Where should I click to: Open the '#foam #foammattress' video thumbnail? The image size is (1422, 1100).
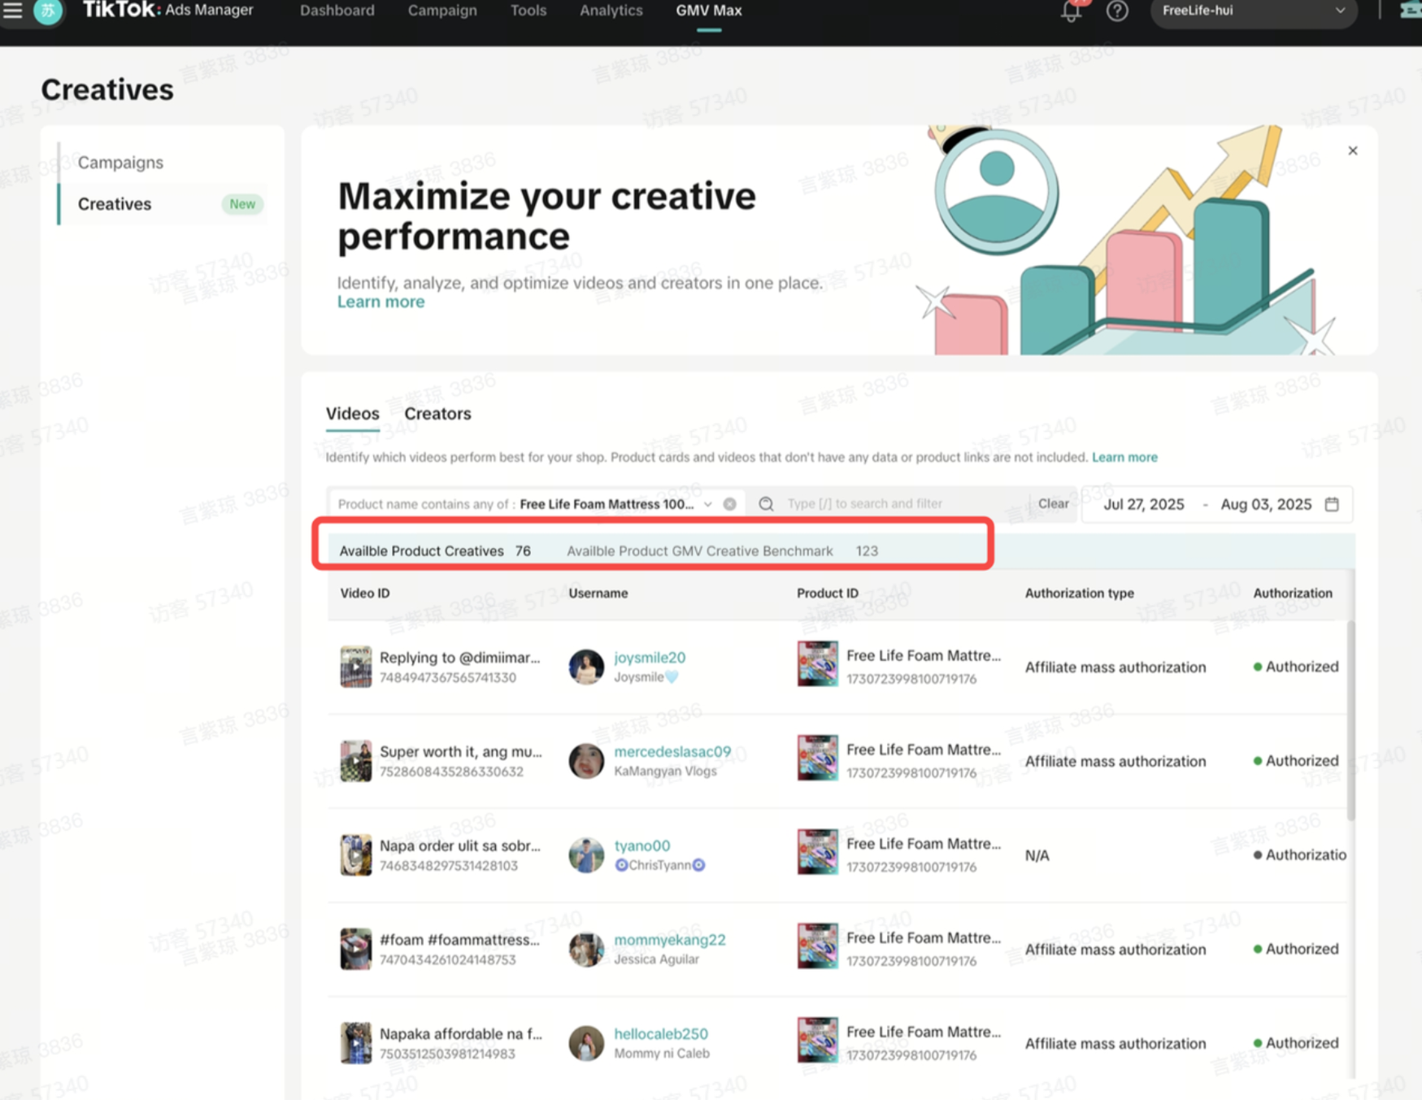355,949
